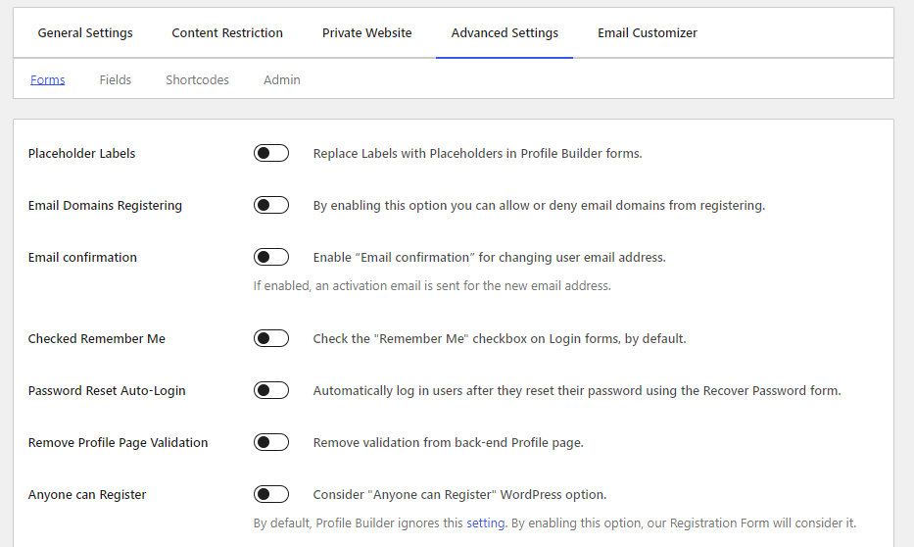The image size is (914, 547).
Task: Toggle Remove Profile Page Validation
Action: click(270, 442)
